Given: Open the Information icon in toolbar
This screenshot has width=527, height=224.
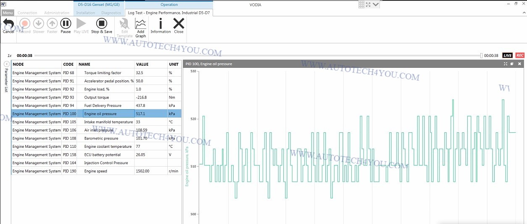Looking at the screenshot, I should (161, 24).
